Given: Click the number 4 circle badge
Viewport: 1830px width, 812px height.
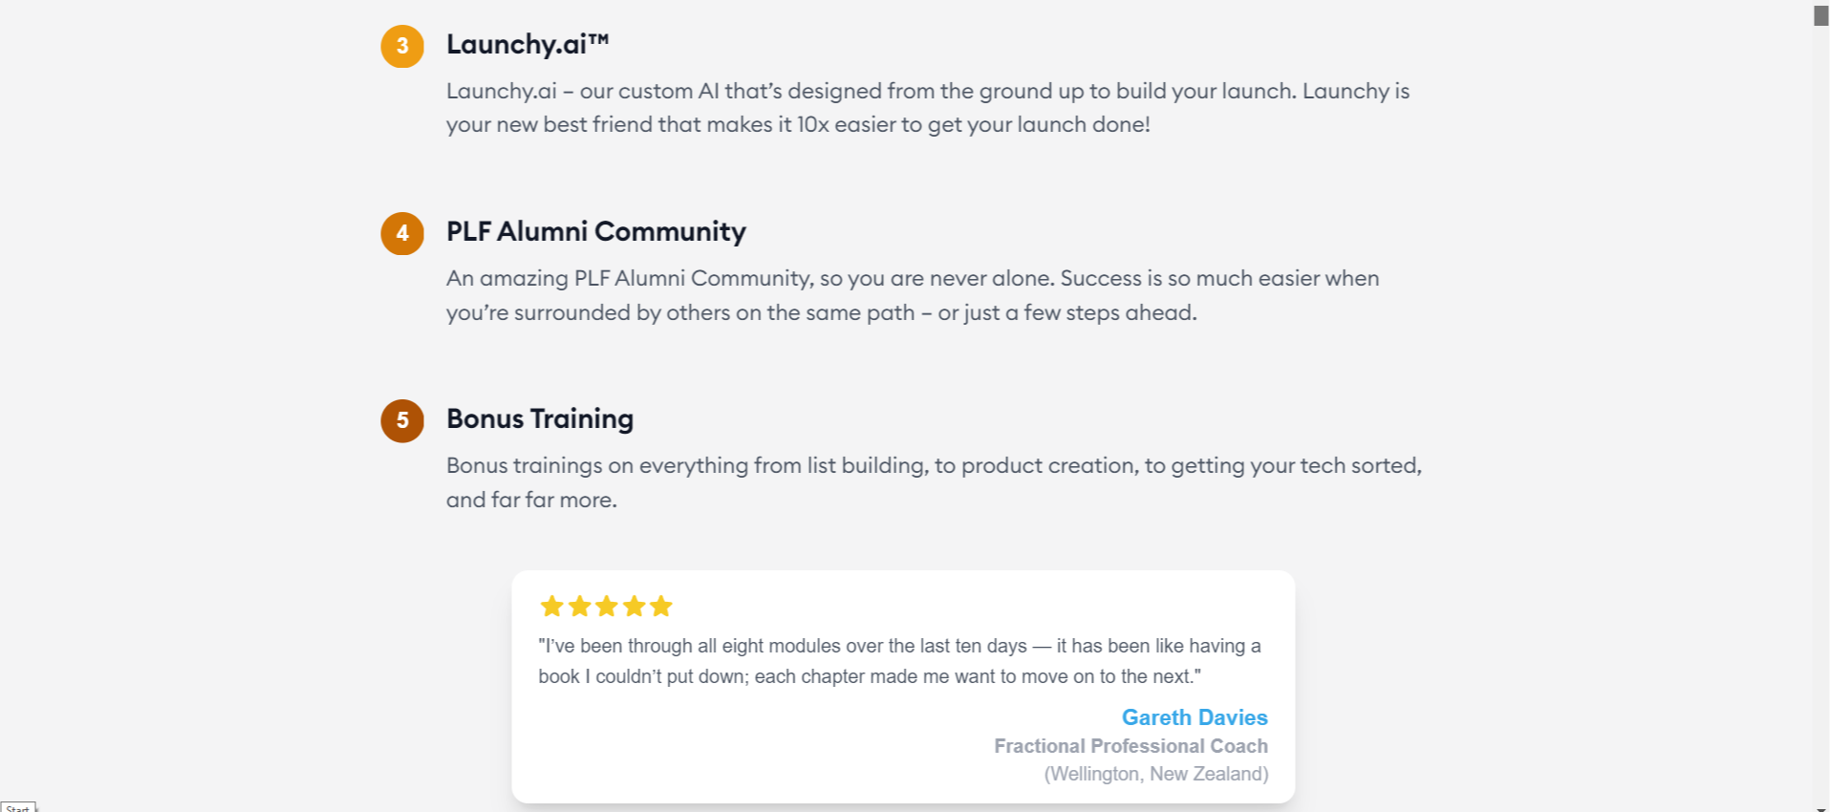Looking at the screenshot, I should pos(402,233).
